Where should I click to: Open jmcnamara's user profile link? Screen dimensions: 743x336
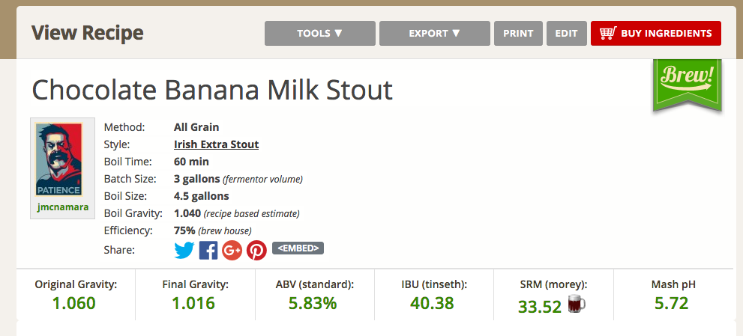click(62, 206)
